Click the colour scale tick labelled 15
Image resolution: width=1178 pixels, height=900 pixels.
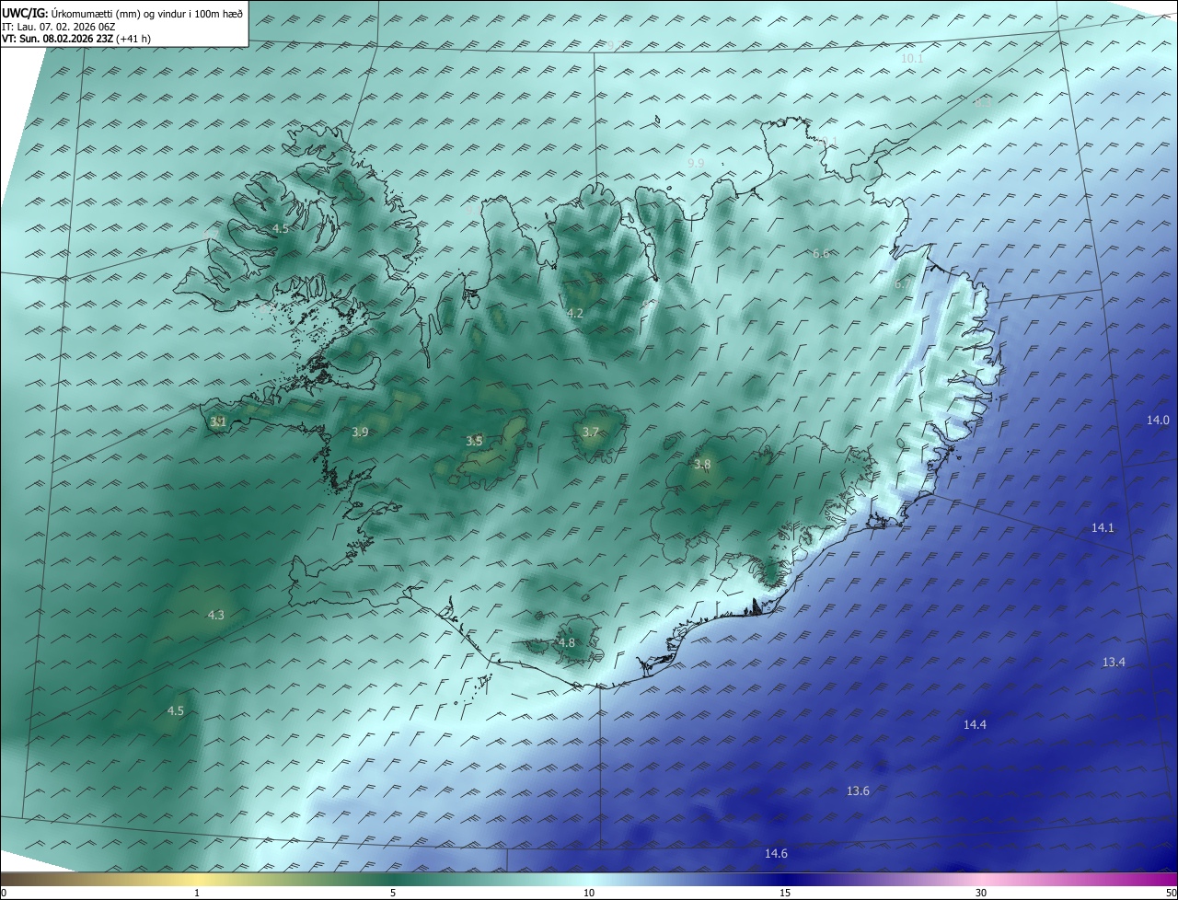tap(784, 893)
